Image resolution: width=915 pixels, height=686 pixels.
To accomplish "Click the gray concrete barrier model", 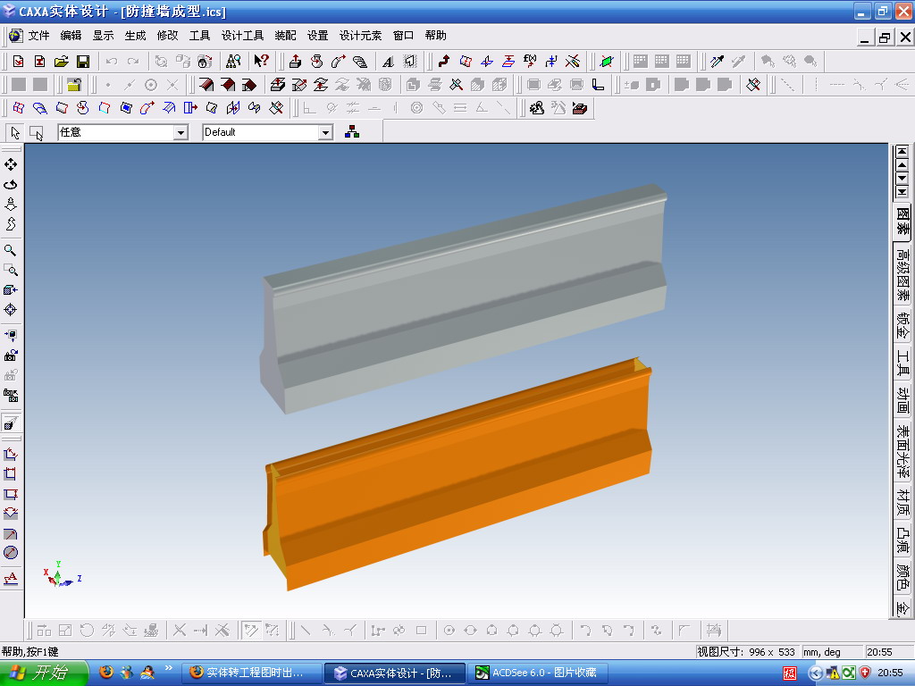I will [465, 297].
